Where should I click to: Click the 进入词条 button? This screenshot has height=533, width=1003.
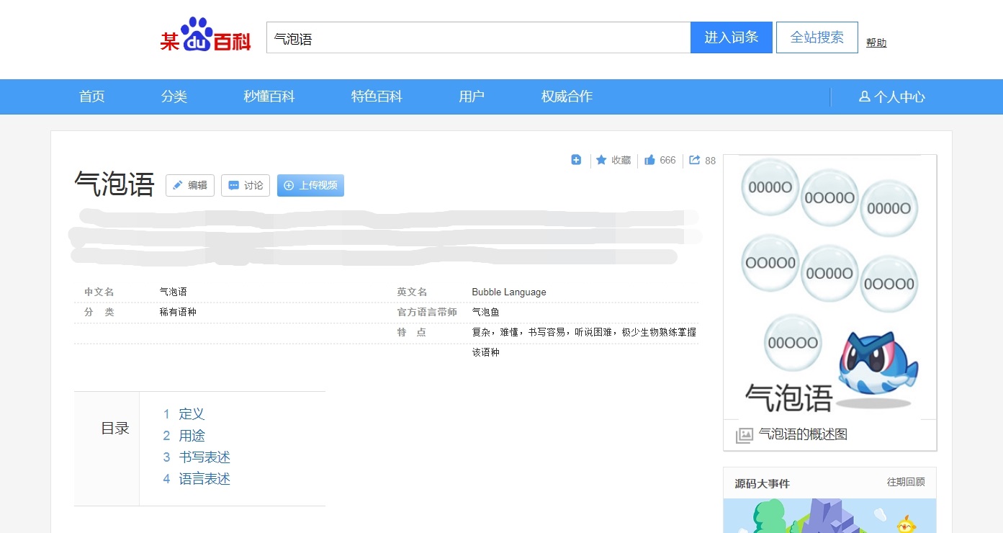[x=732, y=37]
